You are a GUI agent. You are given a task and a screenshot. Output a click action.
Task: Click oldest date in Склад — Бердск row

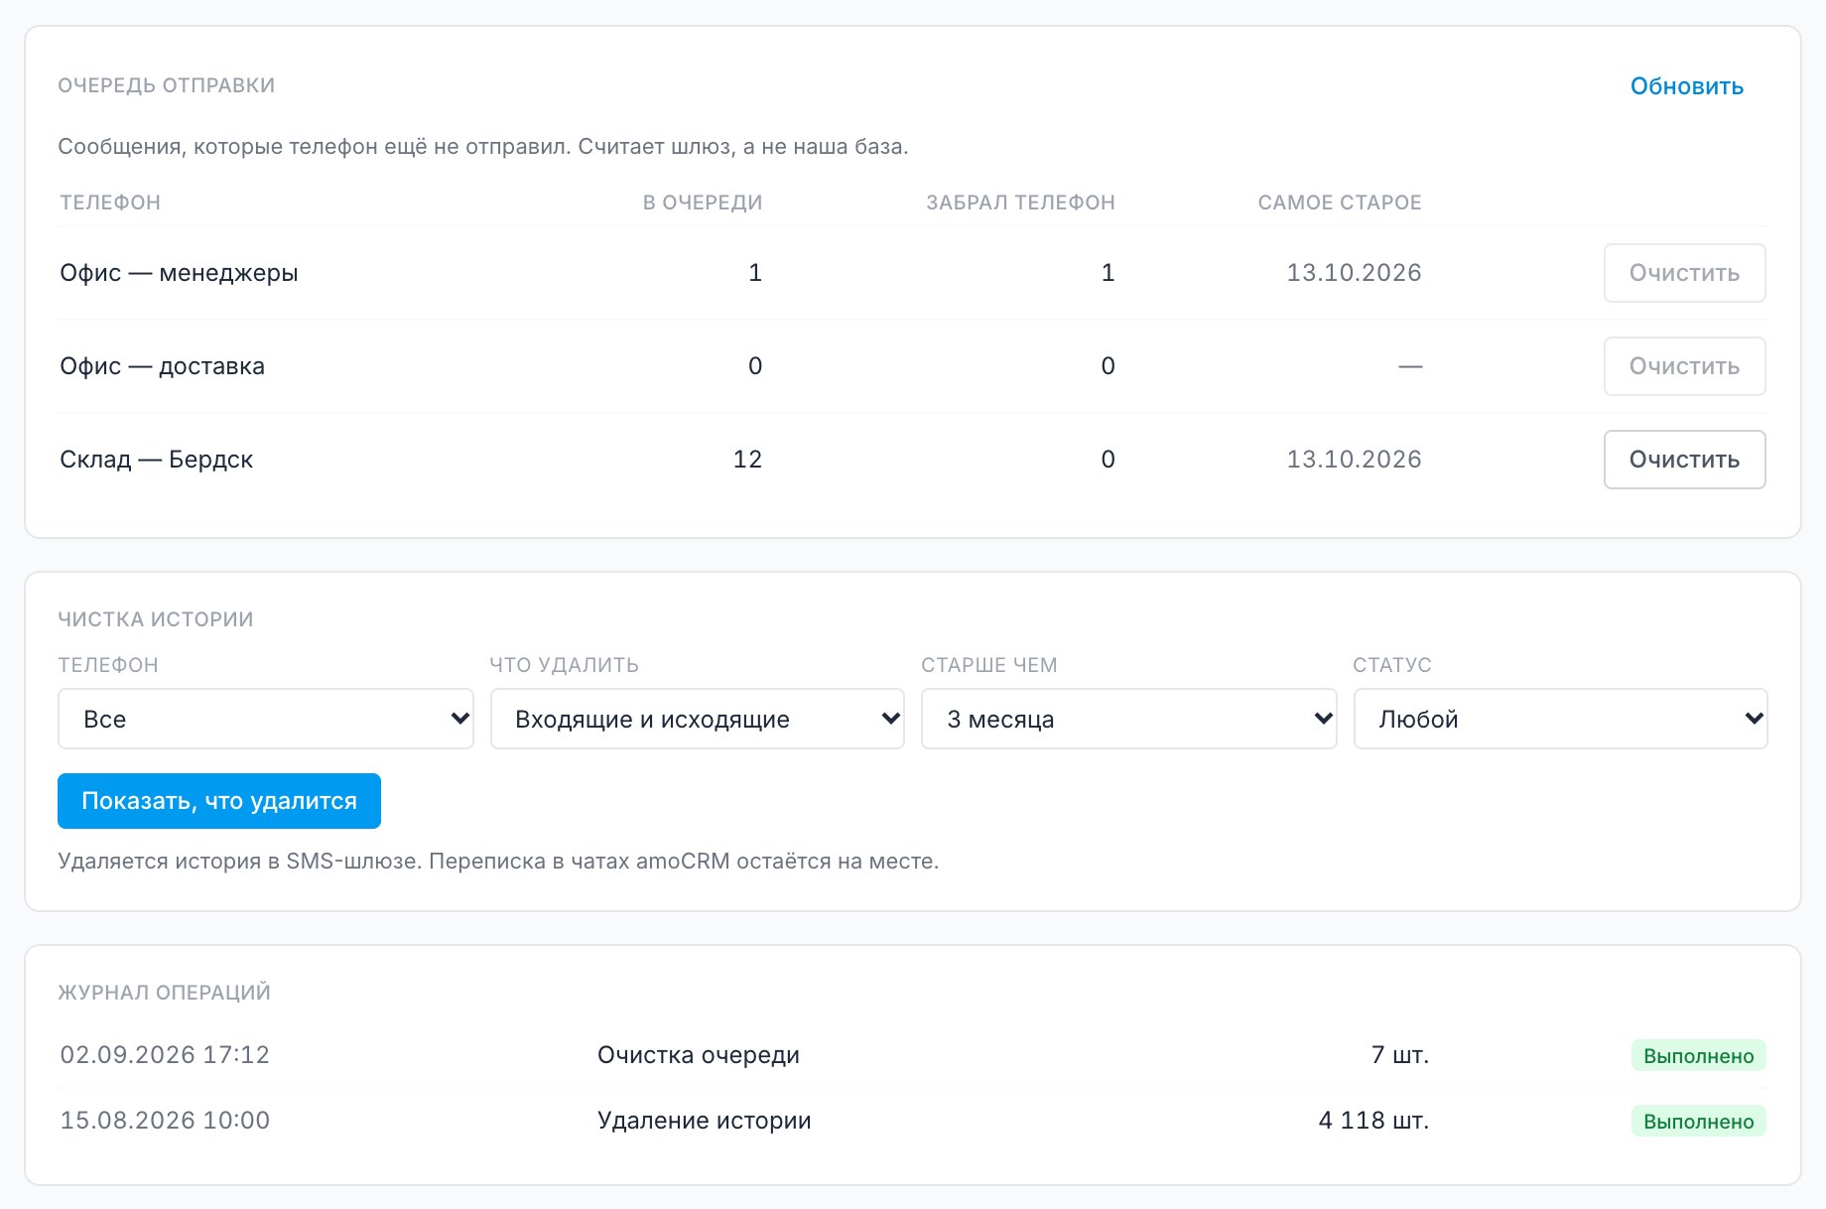click(1354, 460)
